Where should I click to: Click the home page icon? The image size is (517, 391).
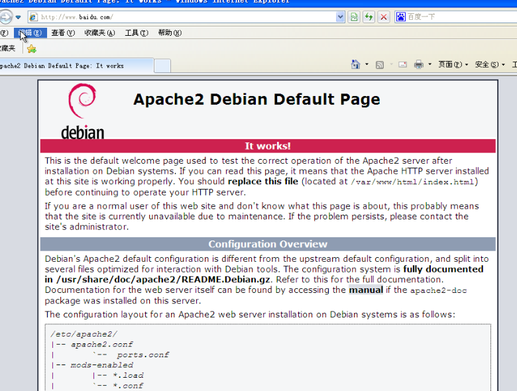point(355,64)
